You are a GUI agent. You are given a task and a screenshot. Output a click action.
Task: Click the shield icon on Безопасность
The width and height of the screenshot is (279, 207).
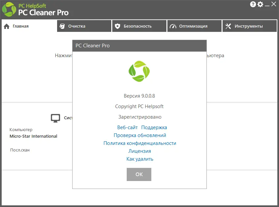coord(118,26)
